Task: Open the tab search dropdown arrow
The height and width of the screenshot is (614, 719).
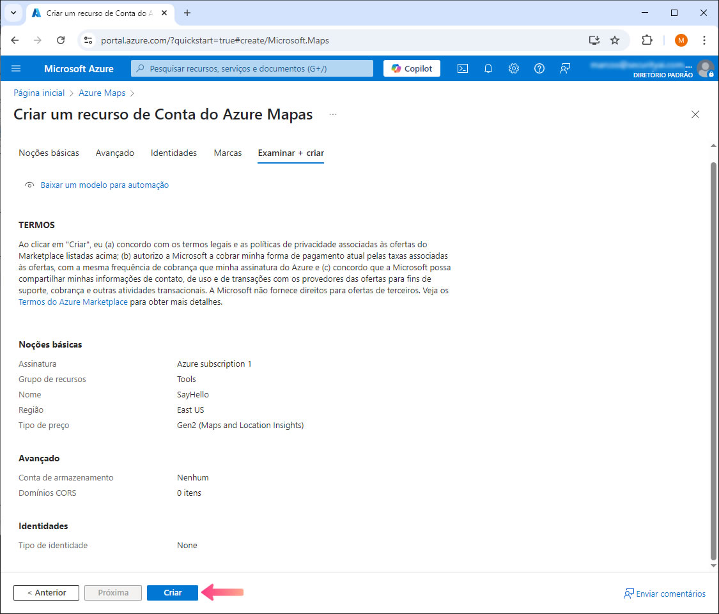Action: point(13,13)
